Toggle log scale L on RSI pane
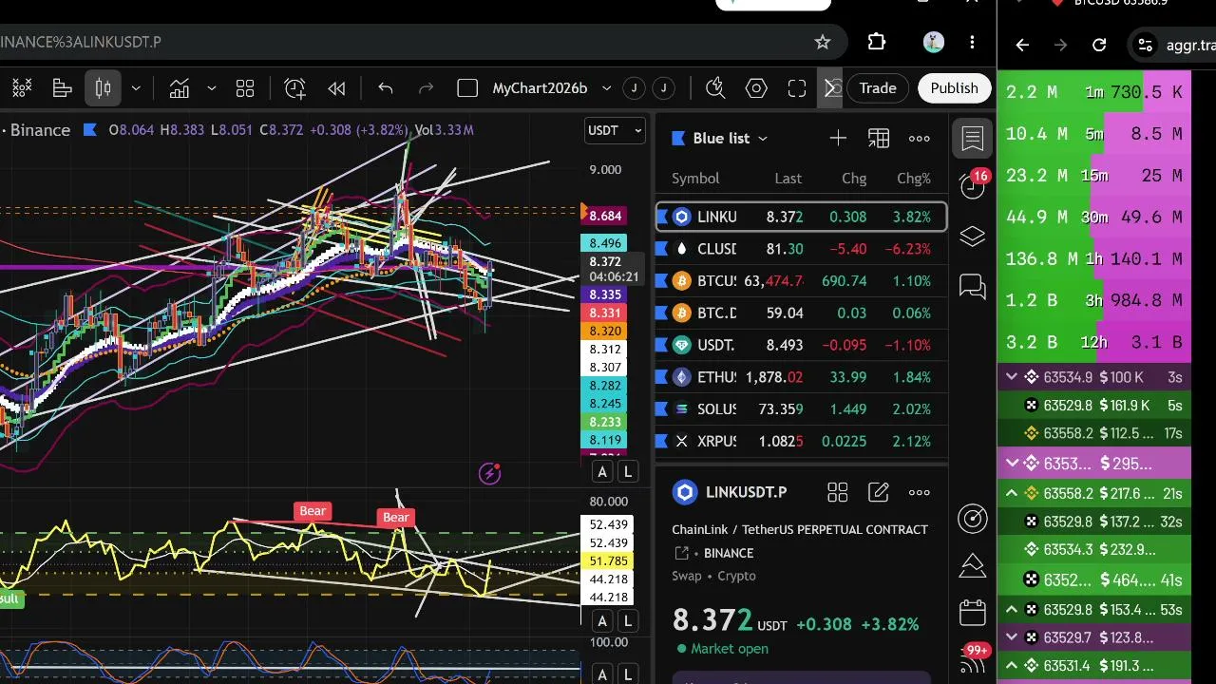Image resolution: width=1216 pixels, height=684 pixels. (628, 621)
